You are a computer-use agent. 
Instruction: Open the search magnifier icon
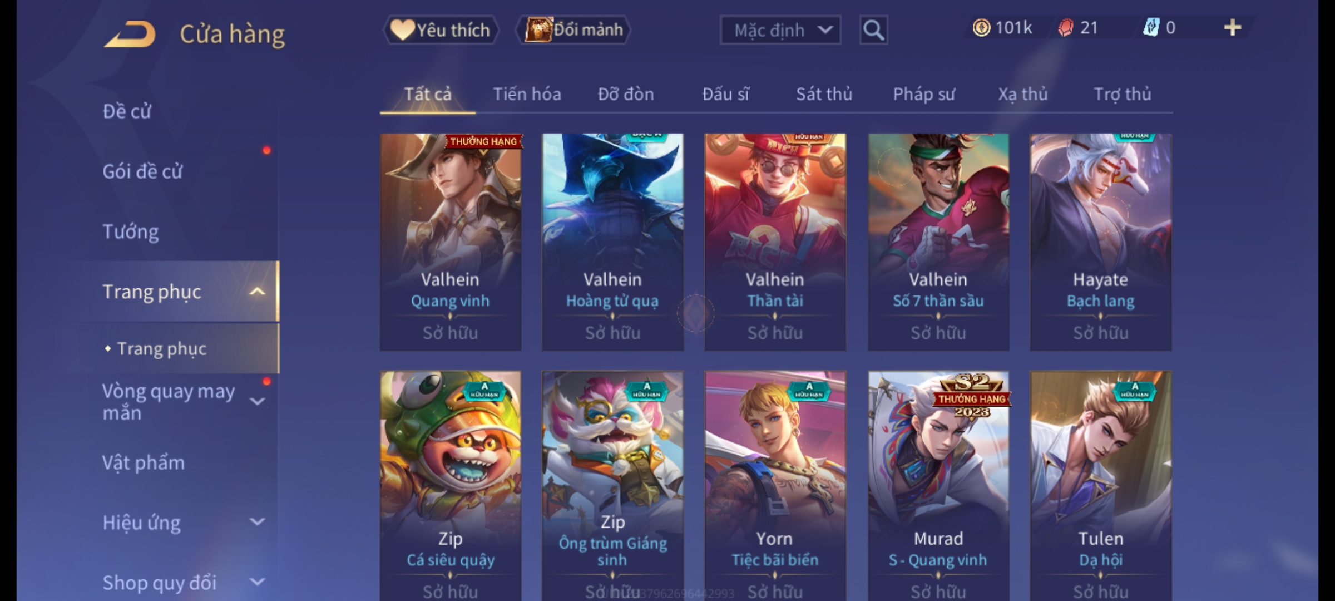click(873, 30)
